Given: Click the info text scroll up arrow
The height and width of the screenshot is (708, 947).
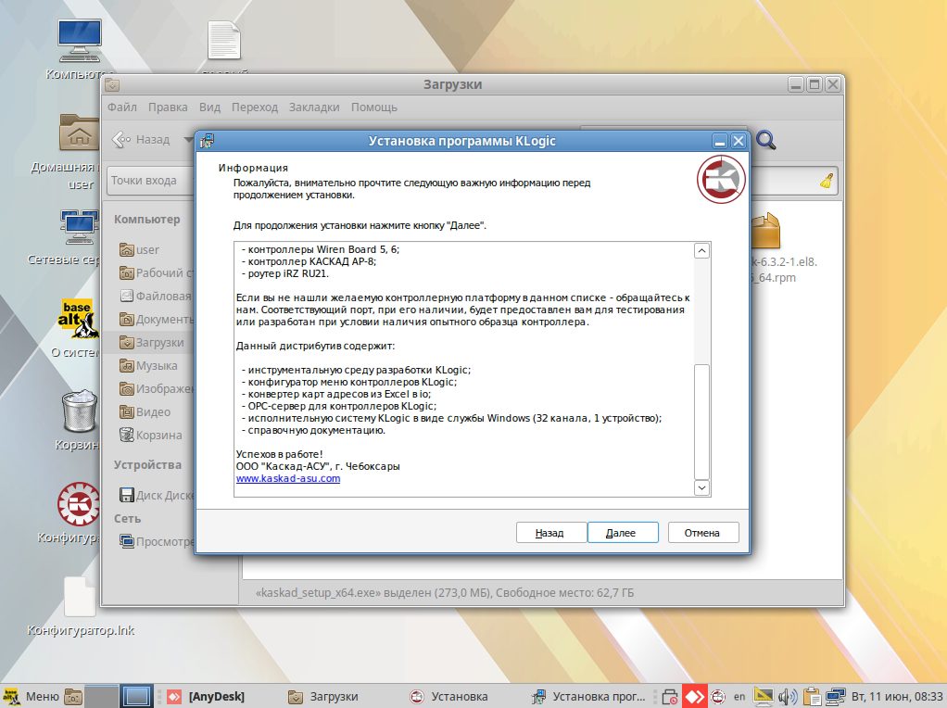Looking at the screenshot, I should 701,251.
